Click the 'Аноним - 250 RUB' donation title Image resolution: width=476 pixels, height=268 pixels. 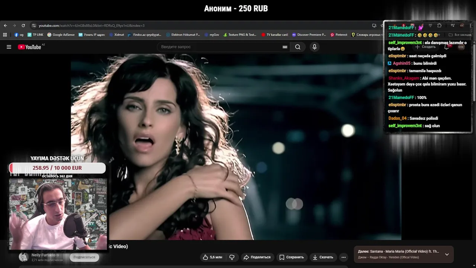[236, 9]
